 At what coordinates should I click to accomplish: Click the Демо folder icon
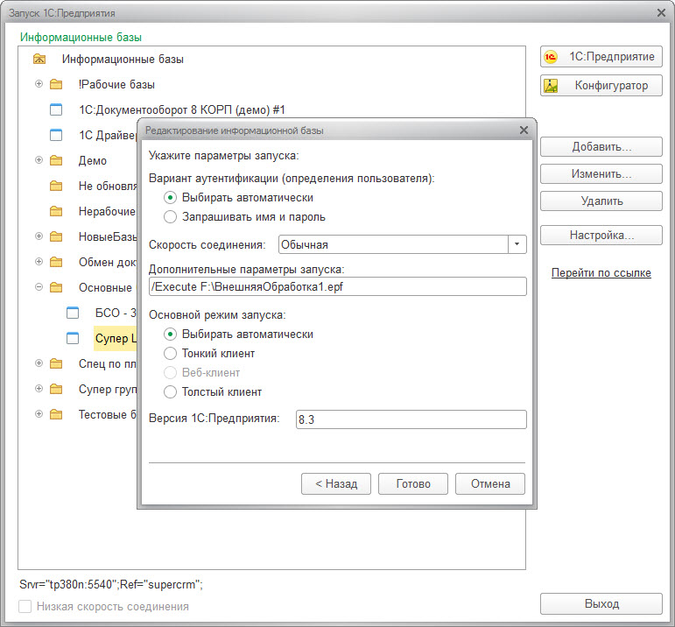point(56,160)
